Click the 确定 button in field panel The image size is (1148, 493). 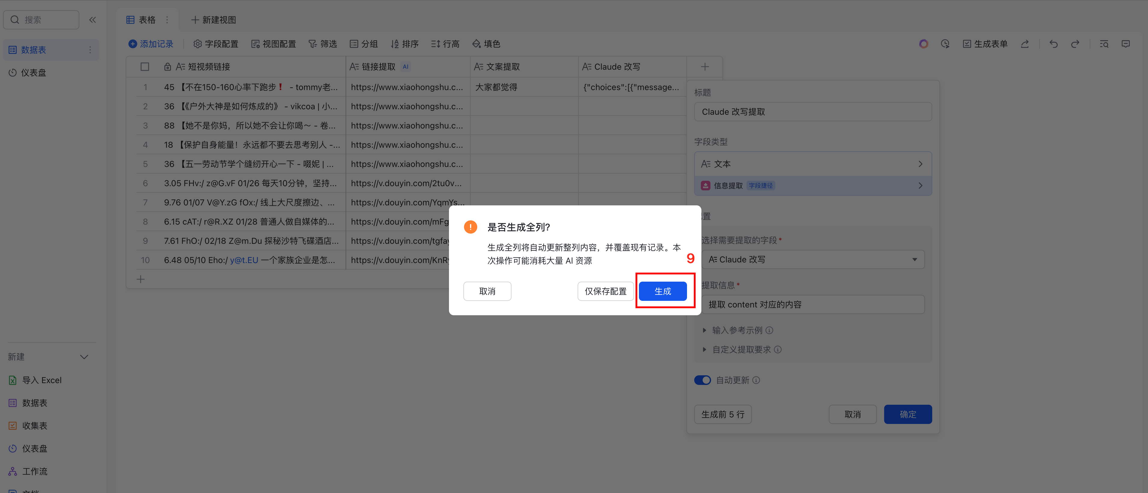pyautogui.click(x=908, y=414)
